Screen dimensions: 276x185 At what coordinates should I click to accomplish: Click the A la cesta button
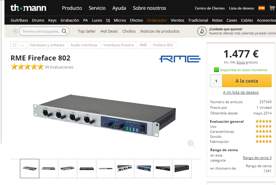pyautogui.click(x=247, y=81)
